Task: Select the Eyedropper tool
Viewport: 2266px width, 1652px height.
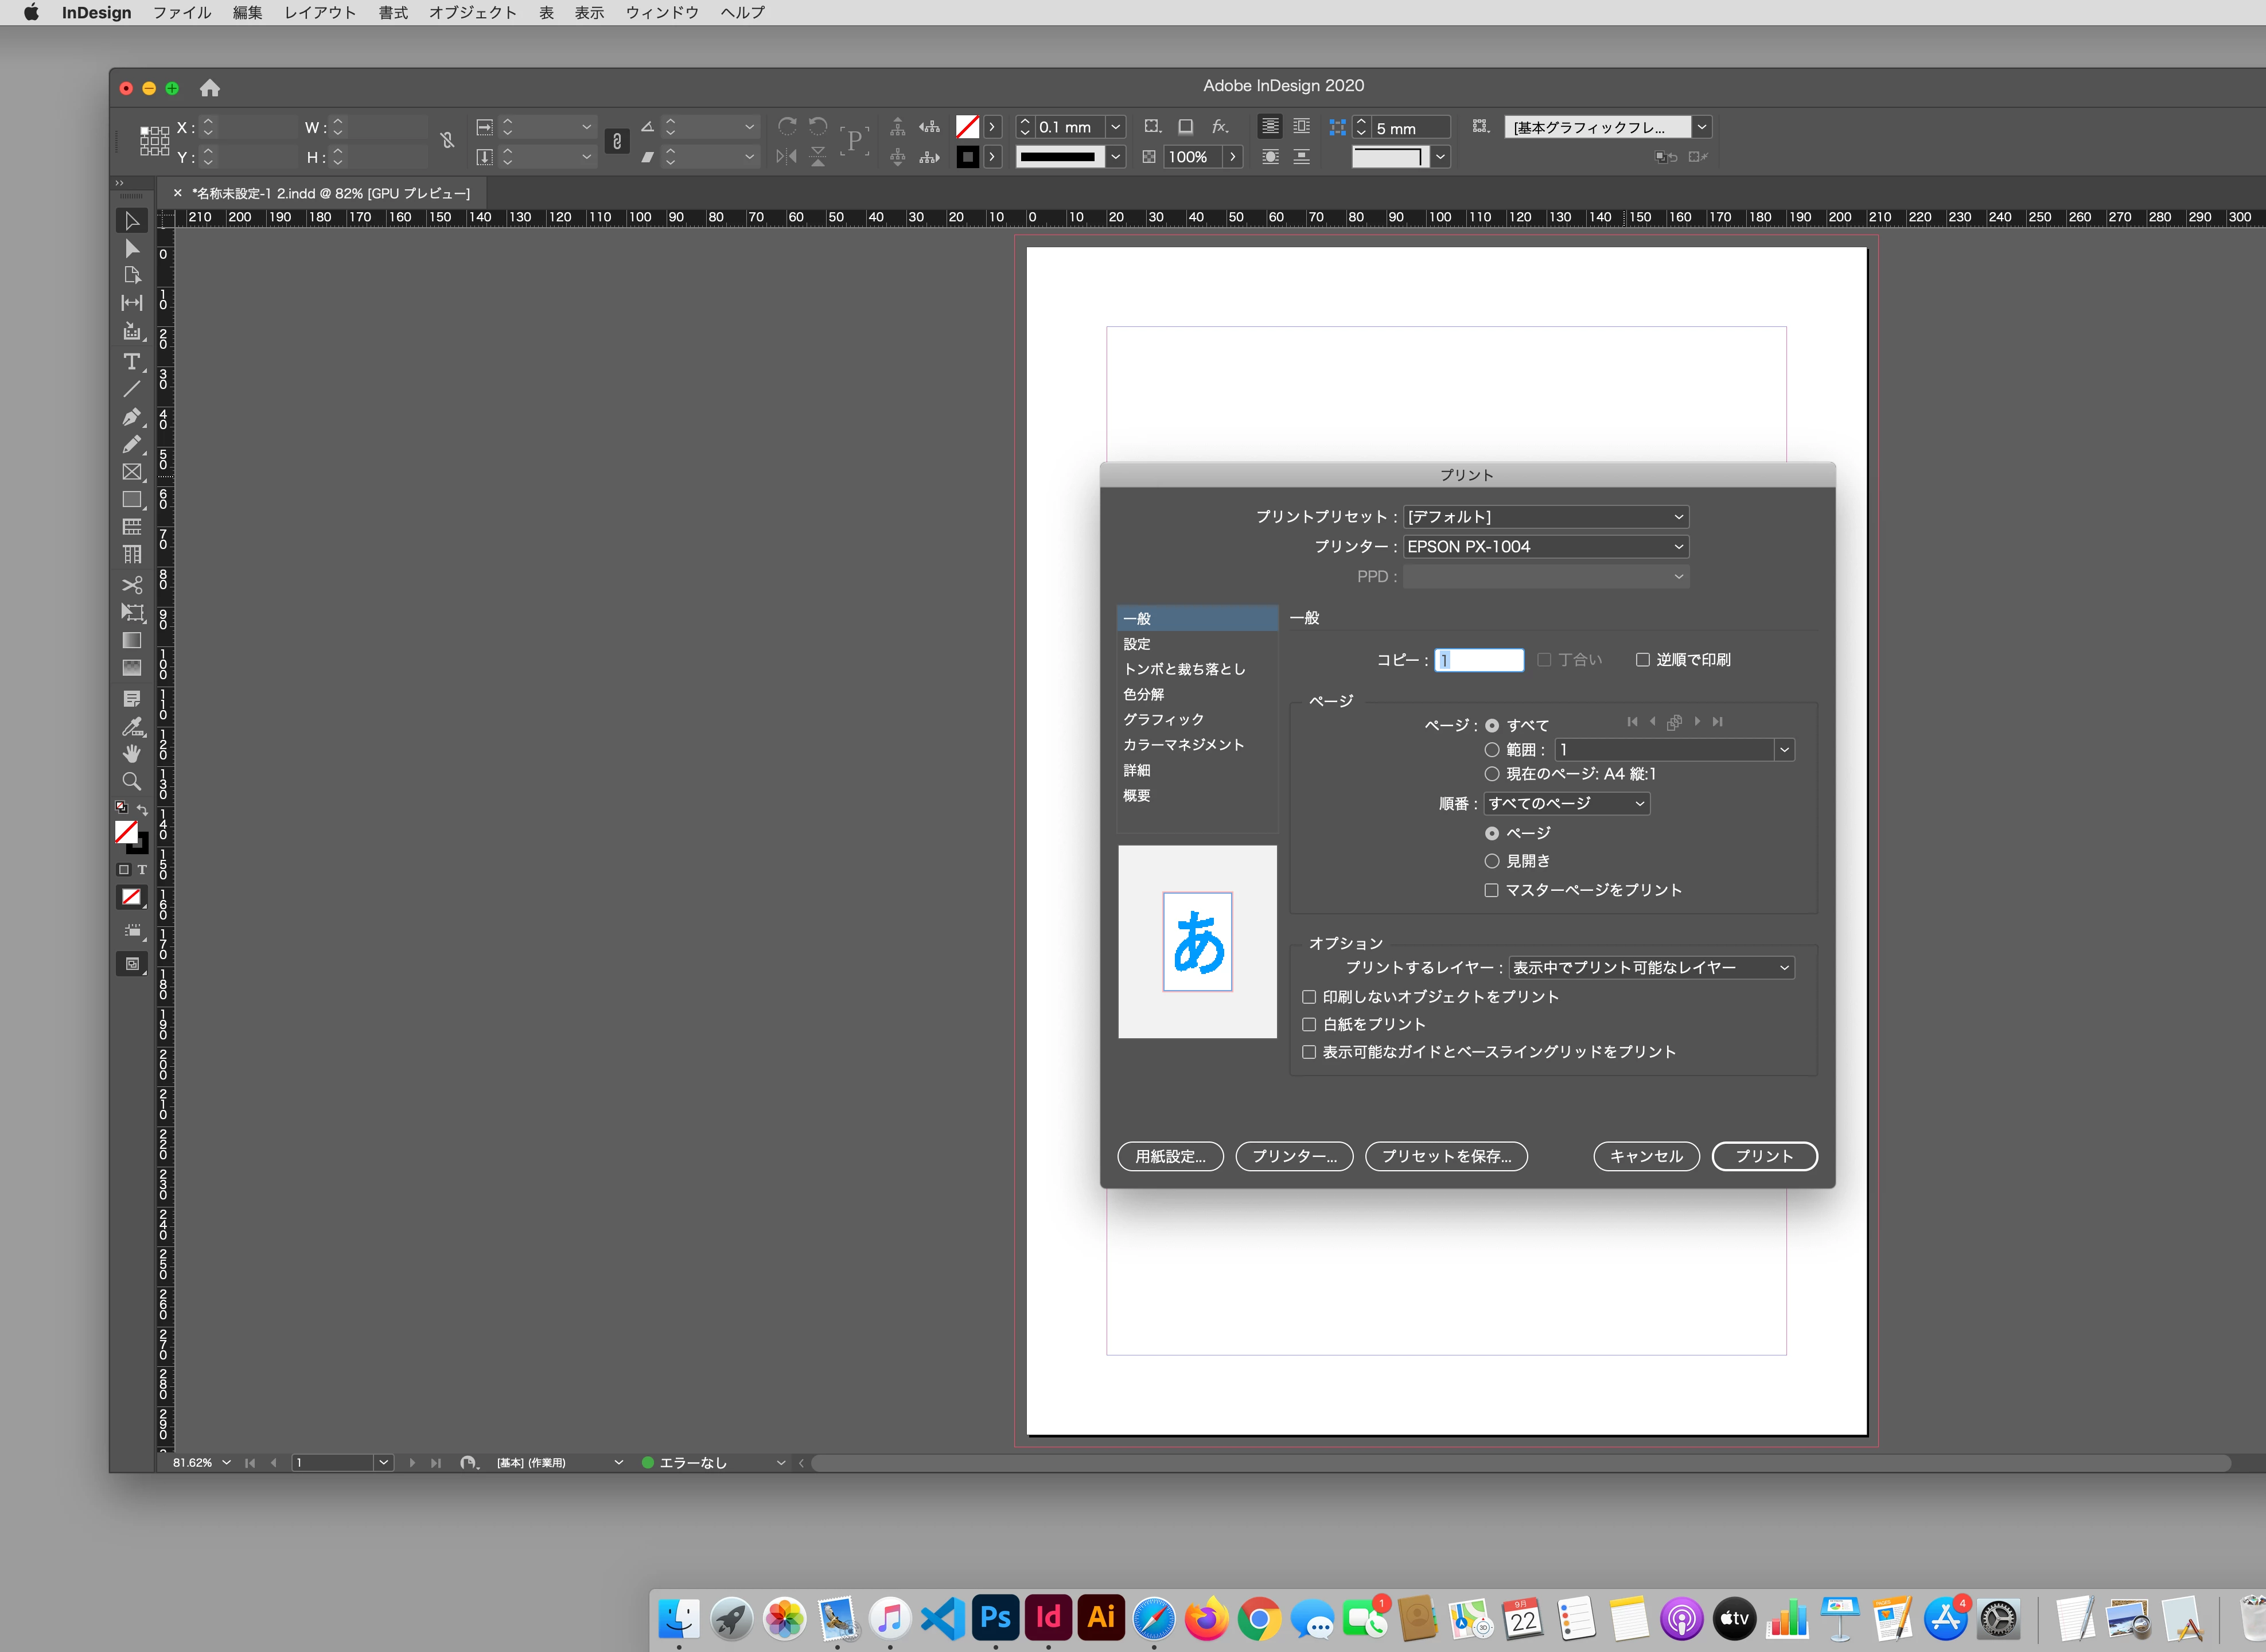Action: tap(131, 727)
